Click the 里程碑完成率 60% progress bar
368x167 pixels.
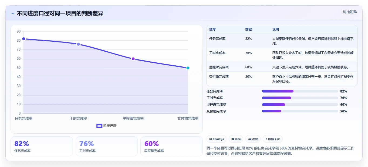click(300, 105)
